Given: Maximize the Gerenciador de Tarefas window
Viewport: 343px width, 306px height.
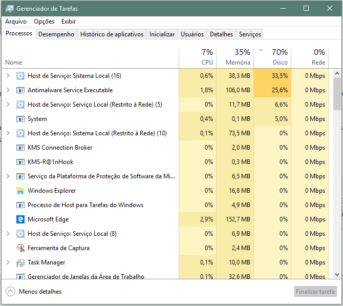Looking at the screenshot, I should coord(306,8).
